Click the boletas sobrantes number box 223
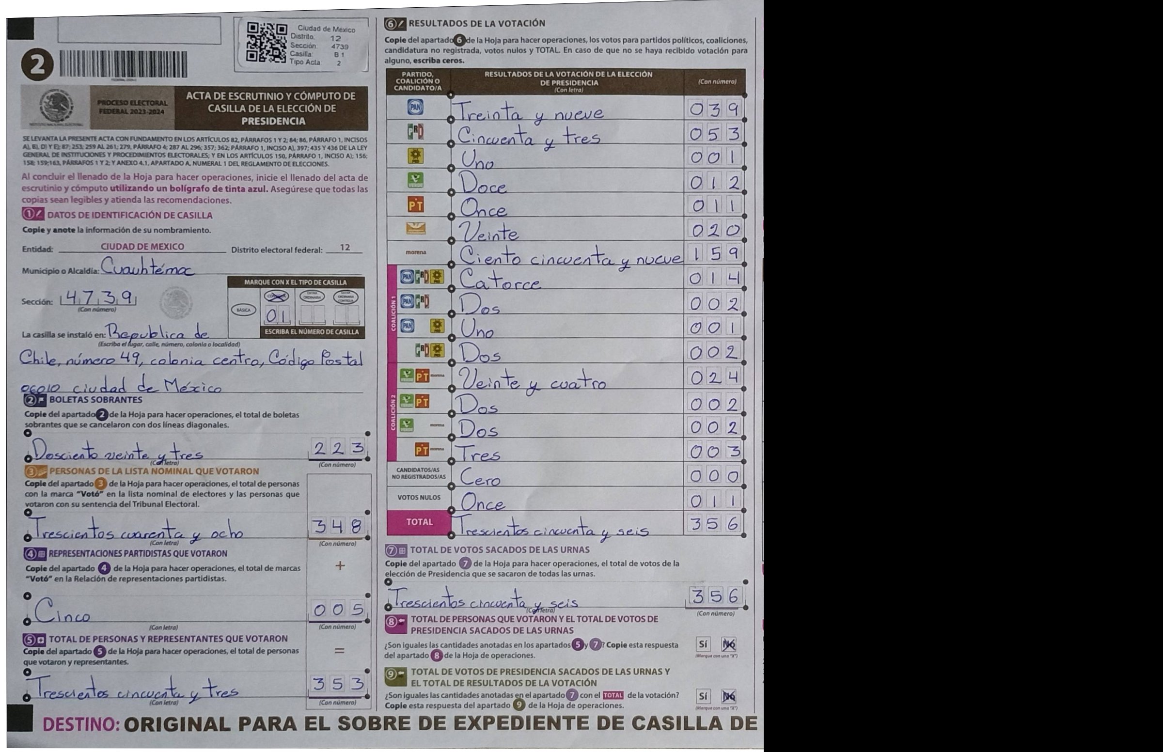The image size is (1163, 752). pos(338,449)
